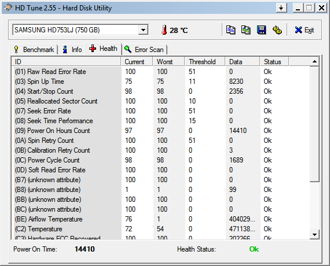Select Seek Time Performance row
The image size is (330, 266).
click(x=161, y=121)
